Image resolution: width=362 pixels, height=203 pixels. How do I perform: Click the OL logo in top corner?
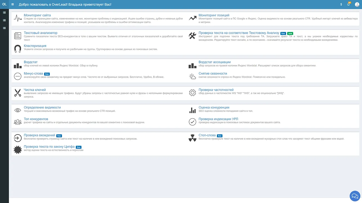[x=4, y=4]
